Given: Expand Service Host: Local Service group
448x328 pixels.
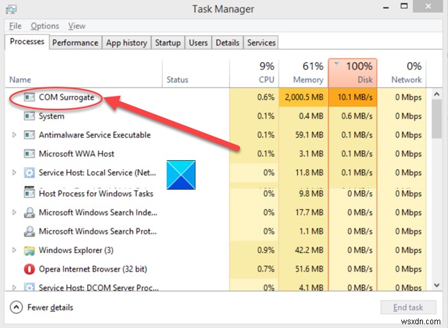Looking at the screenshot, I should point(14,172).
